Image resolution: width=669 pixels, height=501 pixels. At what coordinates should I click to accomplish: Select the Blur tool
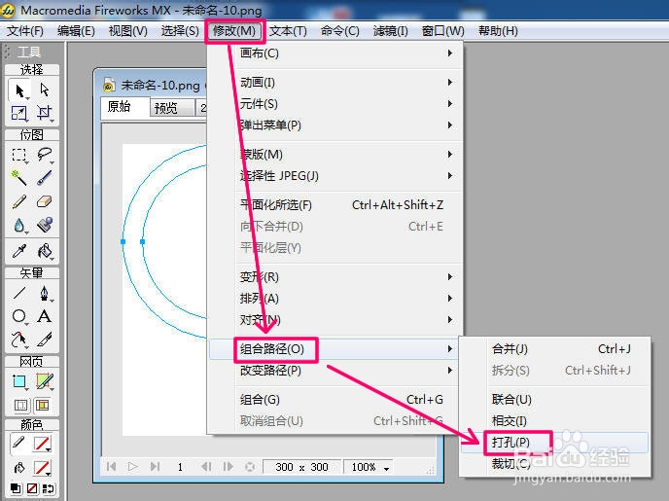(19, 225)
